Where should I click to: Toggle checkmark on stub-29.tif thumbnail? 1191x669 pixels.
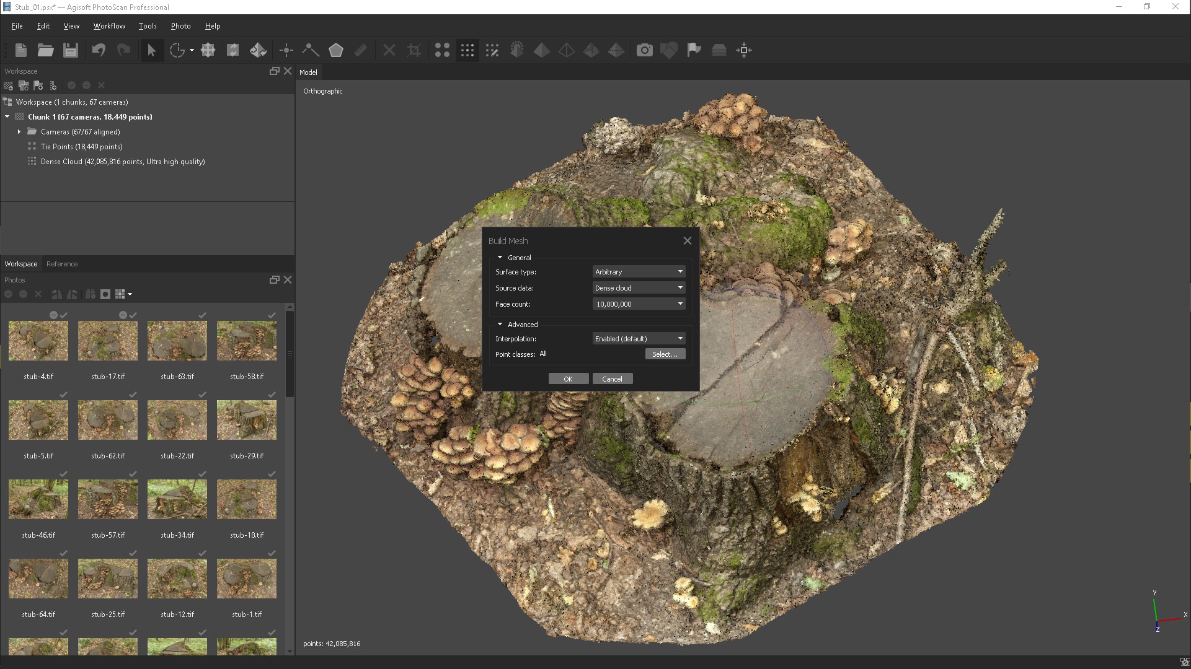point(272,395)
